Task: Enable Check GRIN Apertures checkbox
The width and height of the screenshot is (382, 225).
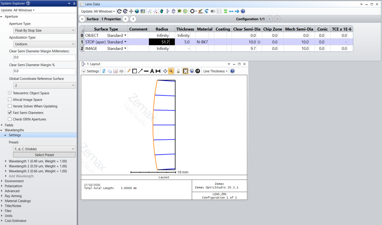Action: tap(10, 119)
